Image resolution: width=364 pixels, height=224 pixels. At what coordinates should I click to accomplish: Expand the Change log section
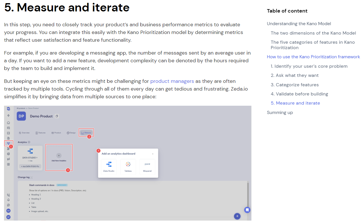point(32,177)
